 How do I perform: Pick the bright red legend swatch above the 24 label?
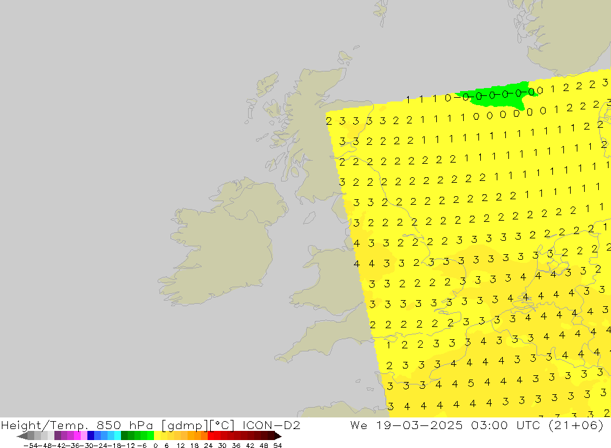(211, 436)
